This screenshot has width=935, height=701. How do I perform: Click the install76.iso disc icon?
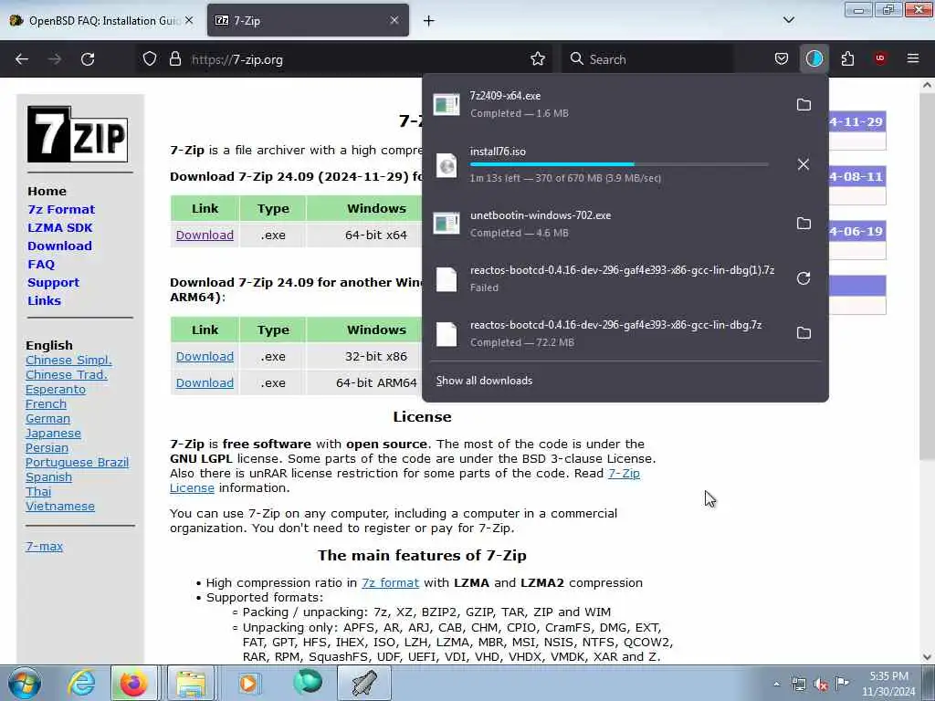(446, 165)
